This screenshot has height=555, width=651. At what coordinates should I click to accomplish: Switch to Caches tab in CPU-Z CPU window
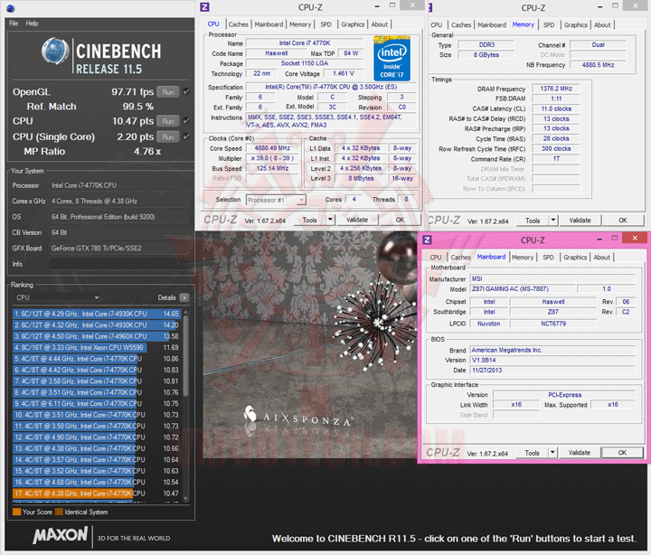(238, 24)
